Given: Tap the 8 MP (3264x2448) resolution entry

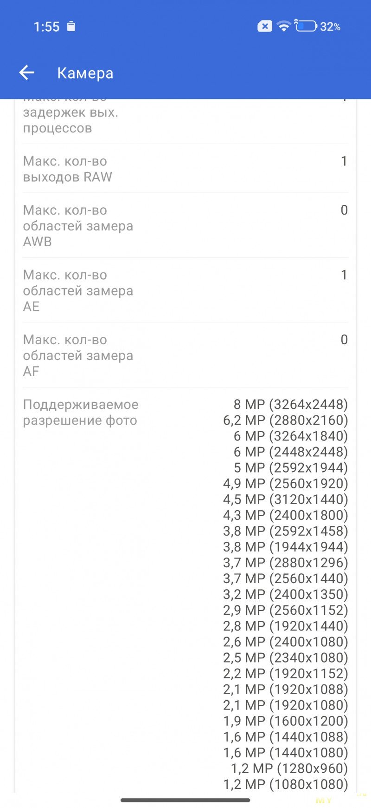Looking at the screenshot, I should coord(290,404).
